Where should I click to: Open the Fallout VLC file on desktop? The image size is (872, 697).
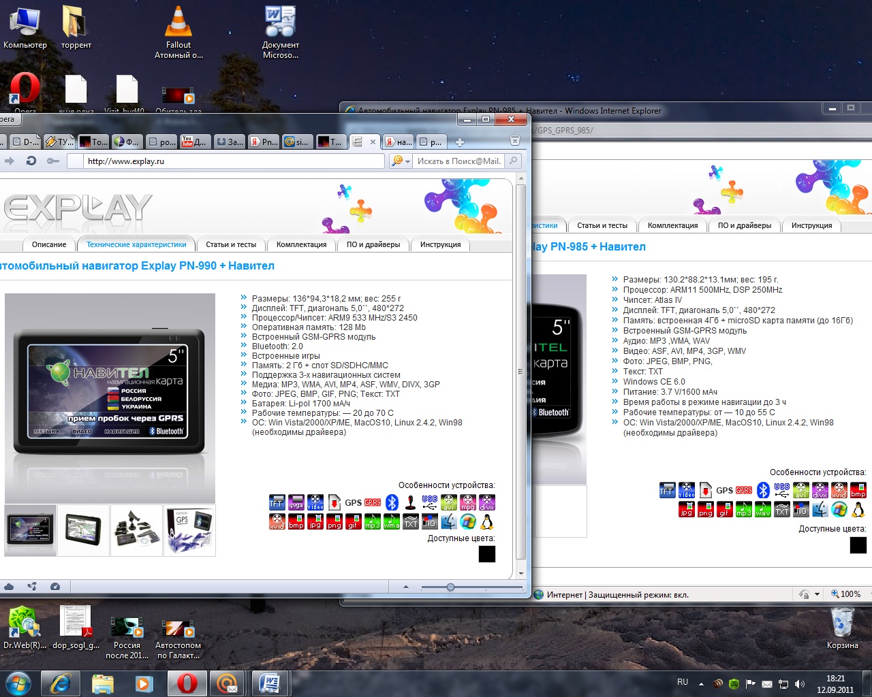pos(178,33)
